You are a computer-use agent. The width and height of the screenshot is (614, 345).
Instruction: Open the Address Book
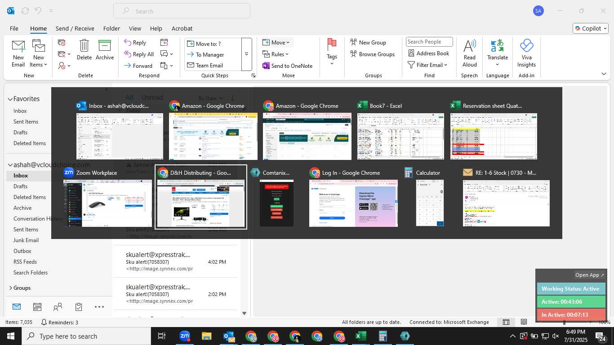click(x=428, y=53)
